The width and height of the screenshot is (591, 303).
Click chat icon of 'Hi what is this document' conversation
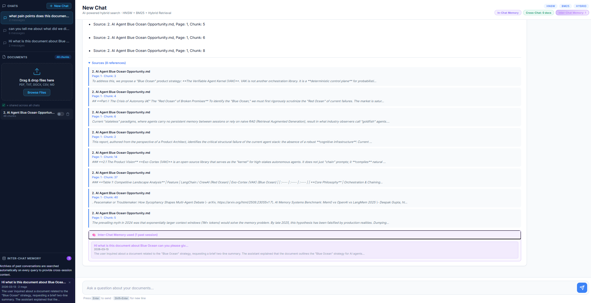pos(5,43)
